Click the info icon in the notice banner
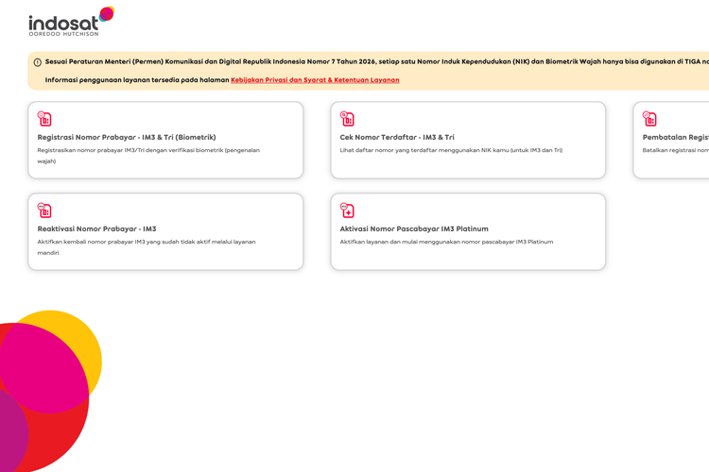This screenshot has height=472, width=709. 38,62
